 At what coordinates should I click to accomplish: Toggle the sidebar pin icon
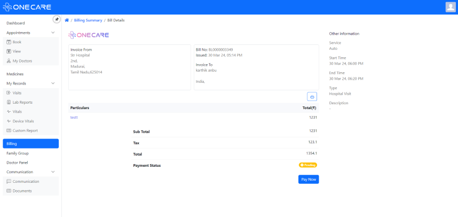57,19
